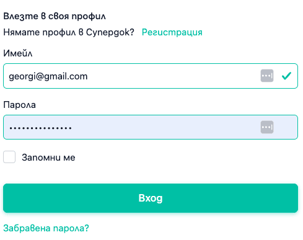The image size is (303, 240).
Task: Open the Забравена парола? link
Action: coord(46,228)
